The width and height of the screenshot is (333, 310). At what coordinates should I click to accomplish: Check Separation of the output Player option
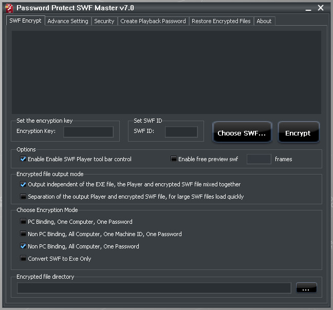(23, 197)
